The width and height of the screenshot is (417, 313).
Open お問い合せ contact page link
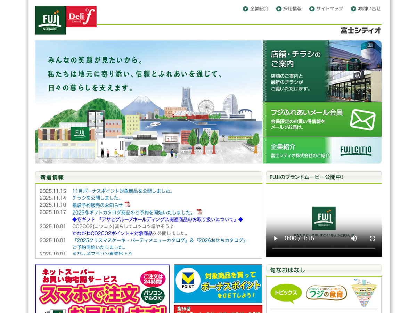366,9
